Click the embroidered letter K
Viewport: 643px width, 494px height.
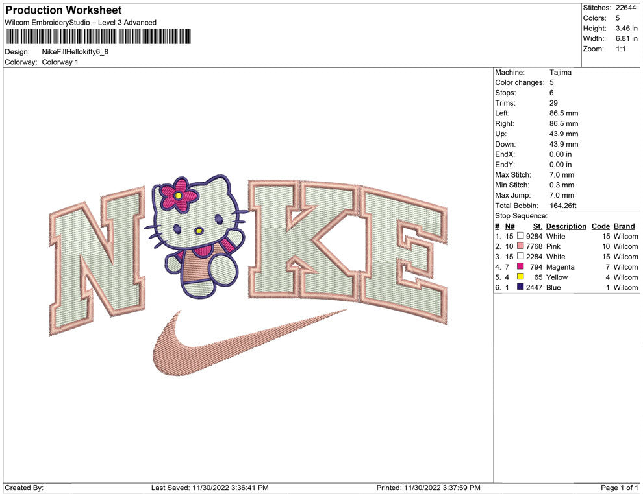(x=303, y=239)
